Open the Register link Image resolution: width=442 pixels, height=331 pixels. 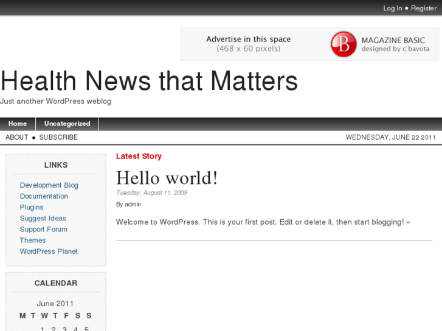[x=424, y=9]
